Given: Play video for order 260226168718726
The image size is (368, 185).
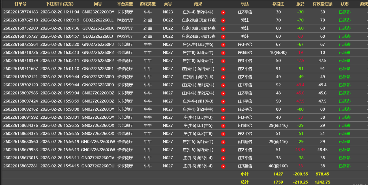Looking at the screenshot, I should (223, 53).
